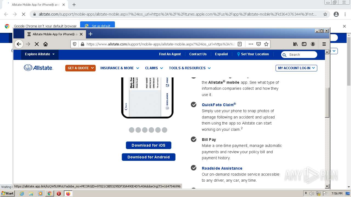This screenshot has width=351, height=197.
Task: Select sixth carousel dot
Action: (165, 130)
